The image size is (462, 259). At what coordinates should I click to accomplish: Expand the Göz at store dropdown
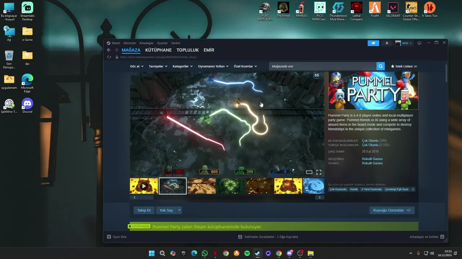click(x=137, y=66)
